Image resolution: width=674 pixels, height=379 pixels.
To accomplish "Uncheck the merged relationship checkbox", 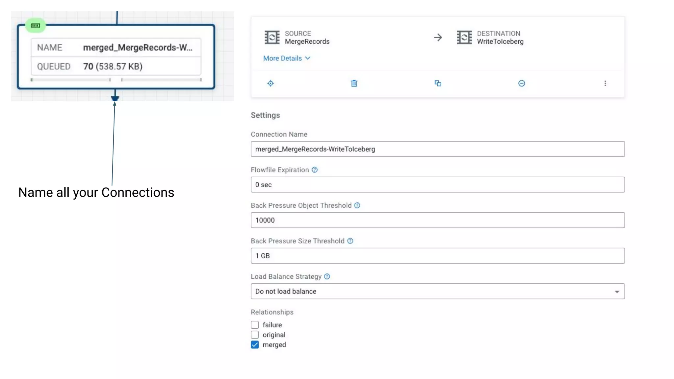I will pyautogui.click(x=255, y=344).
